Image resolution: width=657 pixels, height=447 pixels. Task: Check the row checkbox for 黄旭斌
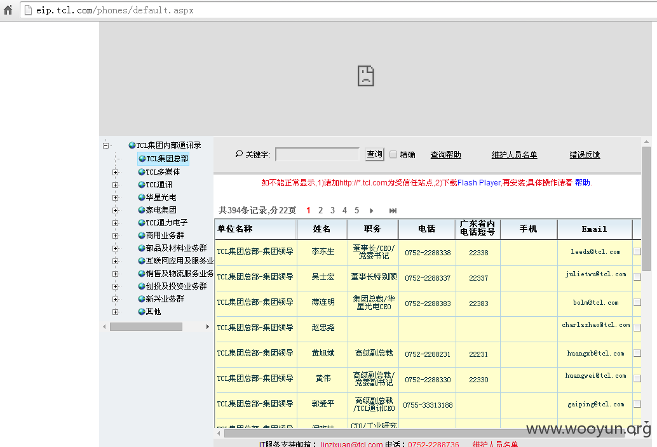(x=637, y=353)
